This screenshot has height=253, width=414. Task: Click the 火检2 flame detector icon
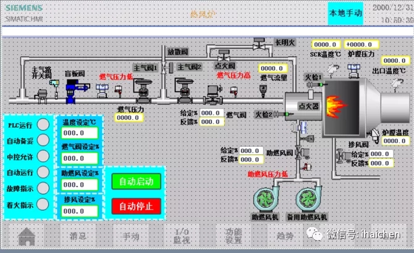(x=284, y=114)
